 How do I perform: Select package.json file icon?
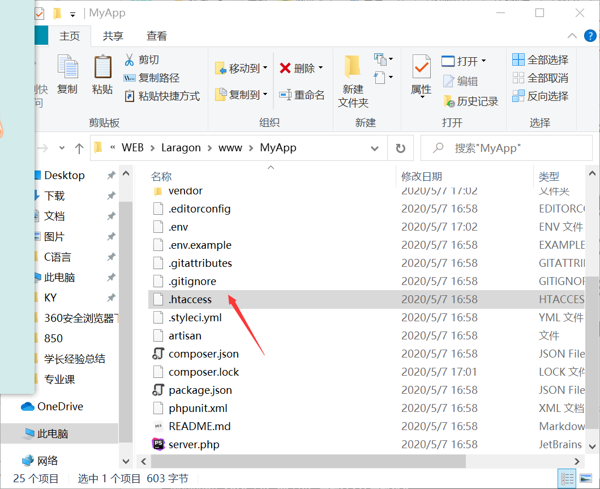pos(158,390)
